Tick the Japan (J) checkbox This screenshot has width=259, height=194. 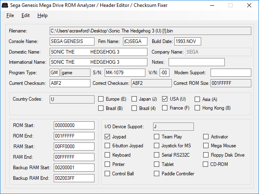(x=134, y=99)
